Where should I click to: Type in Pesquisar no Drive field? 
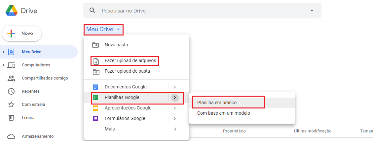tap(198, 11)
